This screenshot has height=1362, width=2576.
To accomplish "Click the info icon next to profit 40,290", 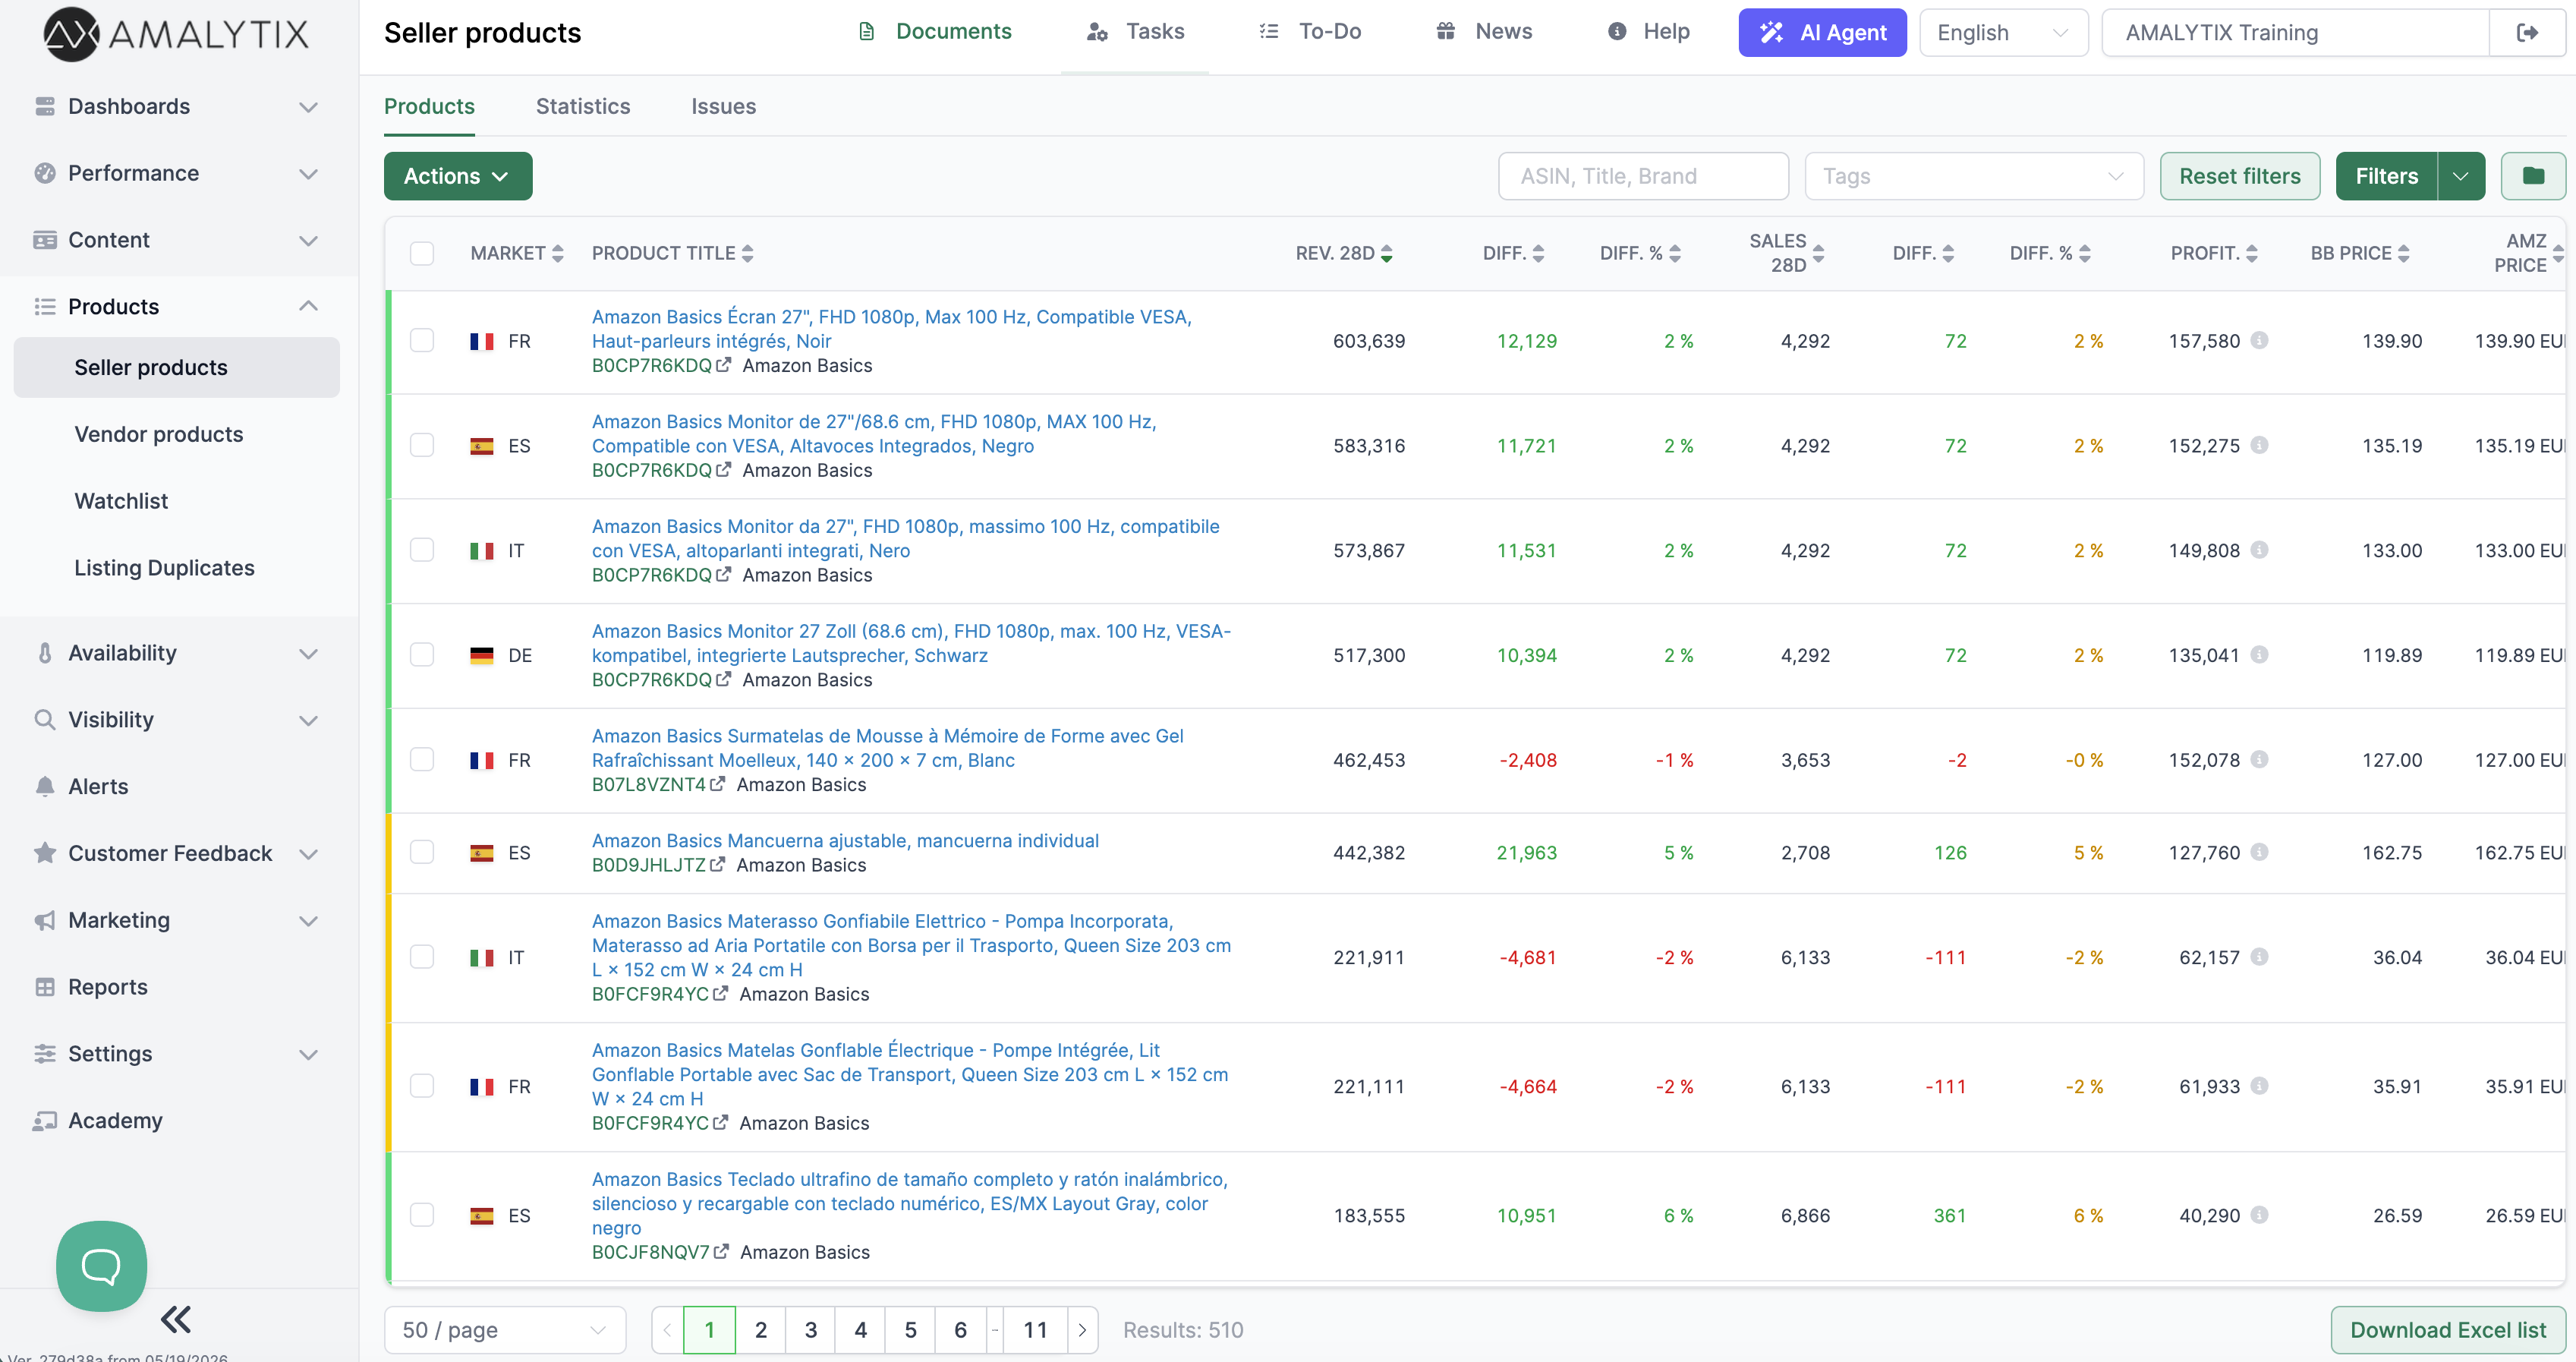I will pyautogui.click(x=2259, y=1216).
